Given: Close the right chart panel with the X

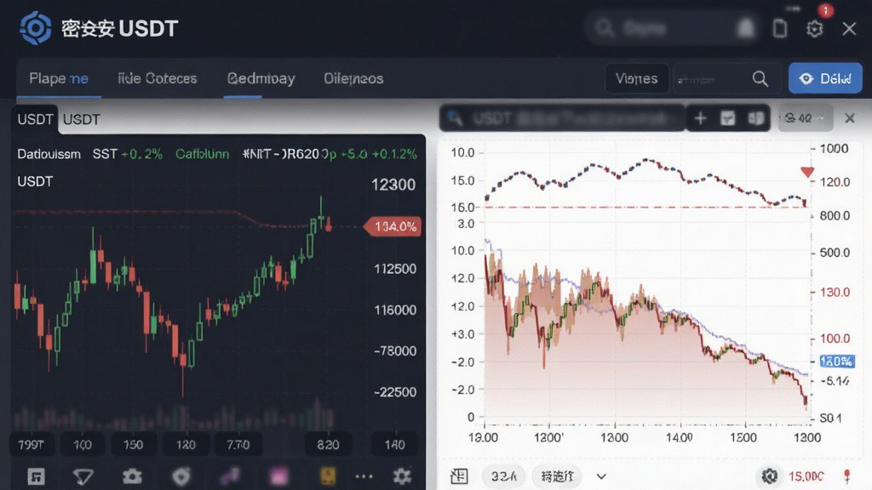Looking at the screenshot, I should pos(850,118).
